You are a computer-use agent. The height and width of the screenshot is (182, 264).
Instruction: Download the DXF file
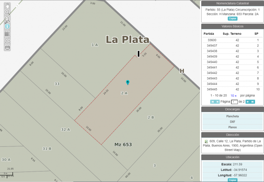pos(232,121)
